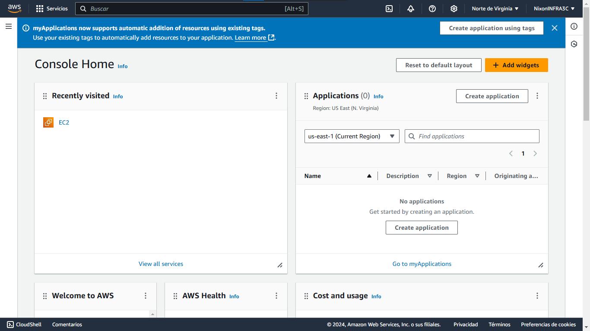590x331 pixels.
Task: Grab the Welcome to AWS drag handle
Action: coord(45,296)
